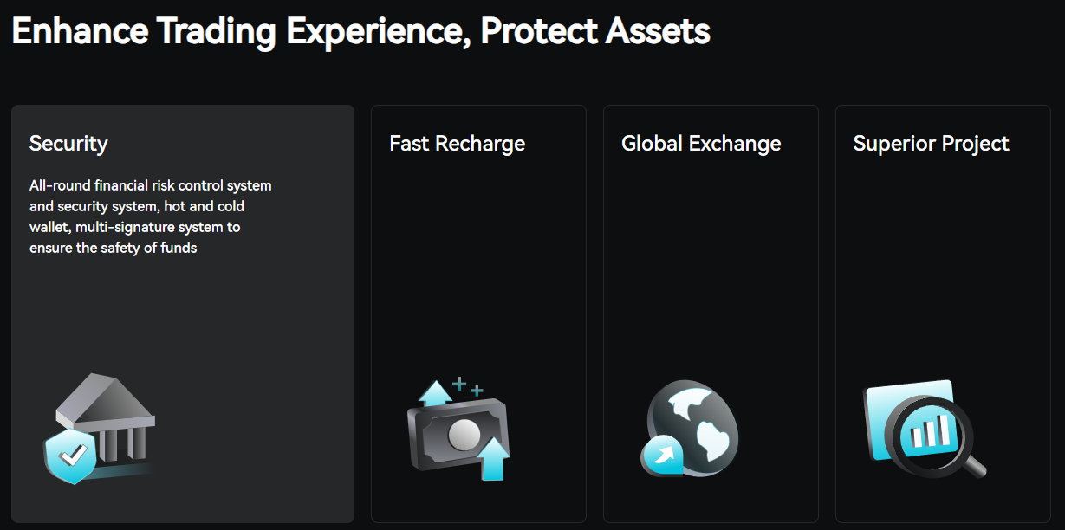Image resolution: width=1065 pixels, height=530 pixels.
Task: Select the Superior Project title
Action: pos(931,143)
